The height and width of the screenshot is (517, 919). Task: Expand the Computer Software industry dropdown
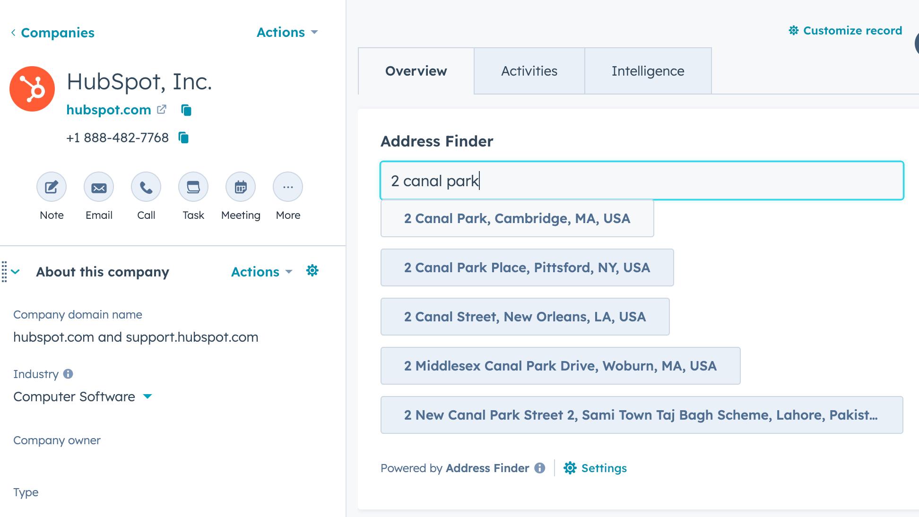(147, 396)
